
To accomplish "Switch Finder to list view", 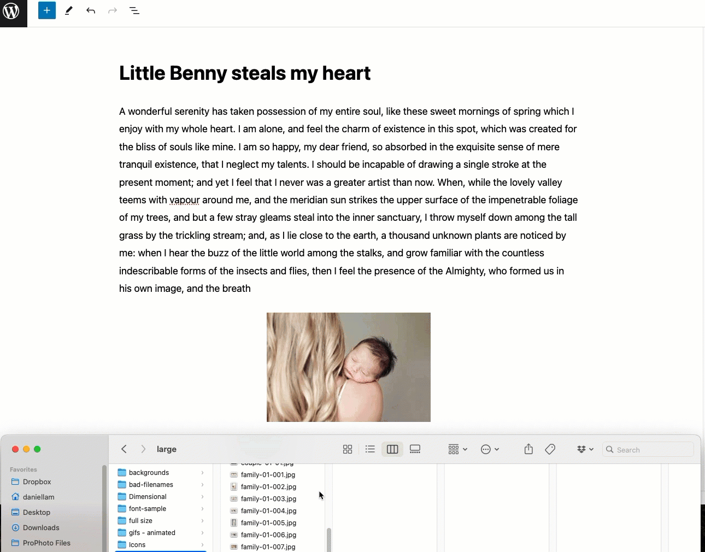I will point(370,449).
